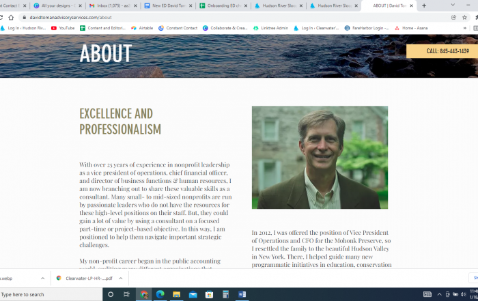Open File Explorer from the taskbar
The image size is (478, 301).
176,294
